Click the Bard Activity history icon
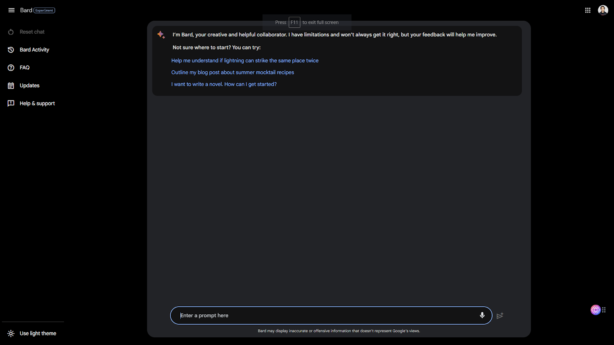The width and height of the screenshot is (614, 345). [x=11, y=50]
